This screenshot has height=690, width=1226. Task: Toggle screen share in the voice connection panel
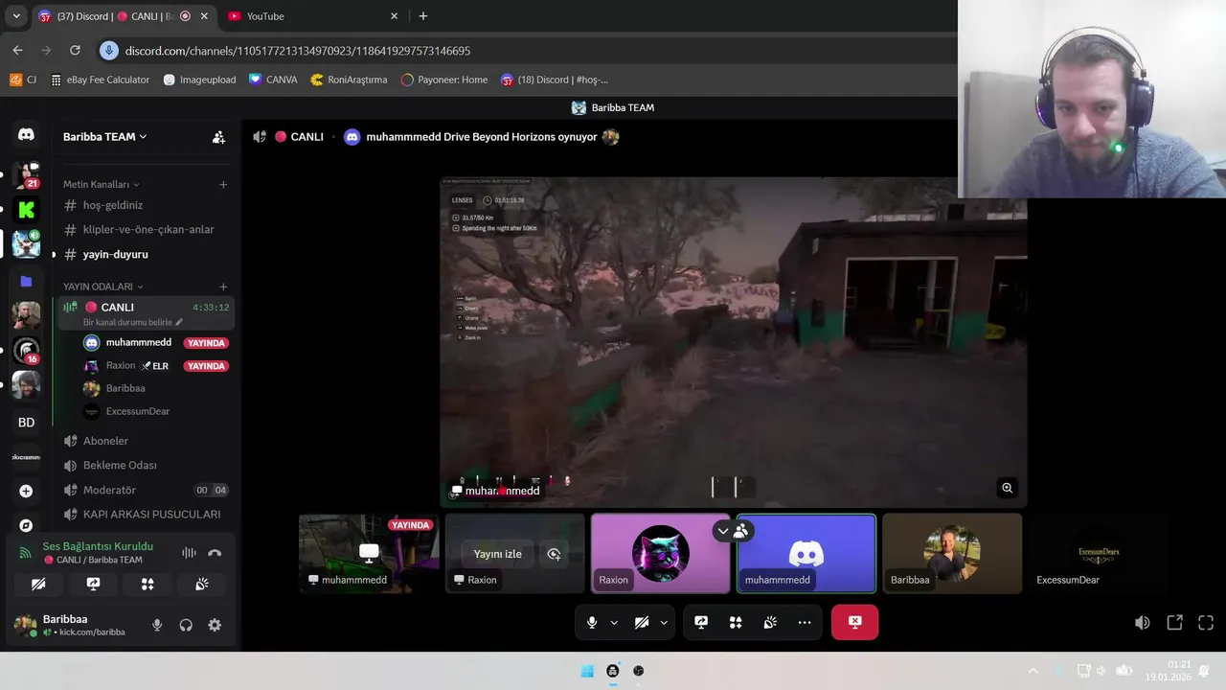point(93,584)
